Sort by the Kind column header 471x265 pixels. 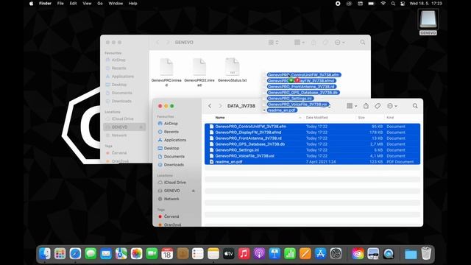pyautogui.click(x=390, y=118)
